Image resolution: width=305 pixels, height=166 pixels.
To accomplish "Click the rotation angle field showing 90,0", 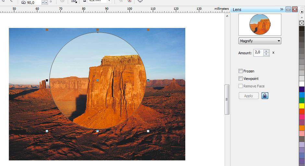I will pos(34,3).
